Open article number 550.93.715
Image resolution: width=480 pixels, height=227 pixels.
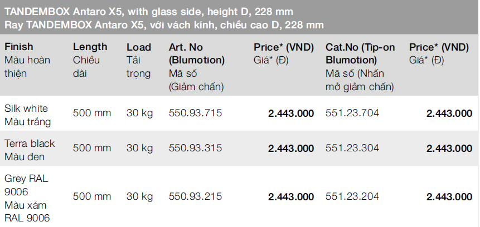[x=195, y=113]
